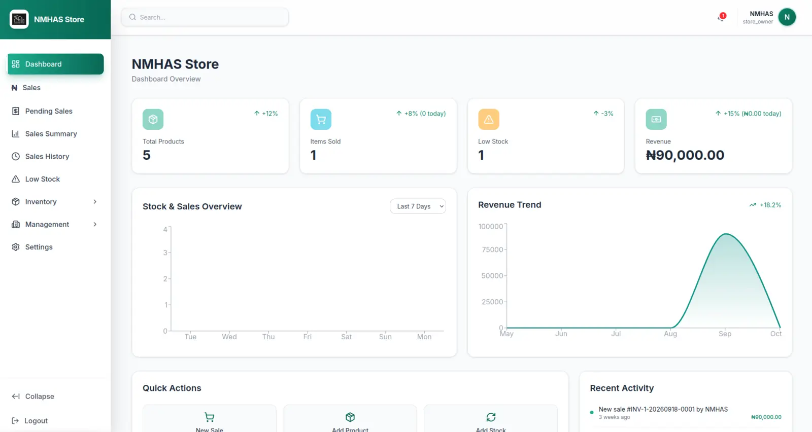The image size is (812, 432).
Task: Click the Settings gear icon
Action: tap(16, 247)
